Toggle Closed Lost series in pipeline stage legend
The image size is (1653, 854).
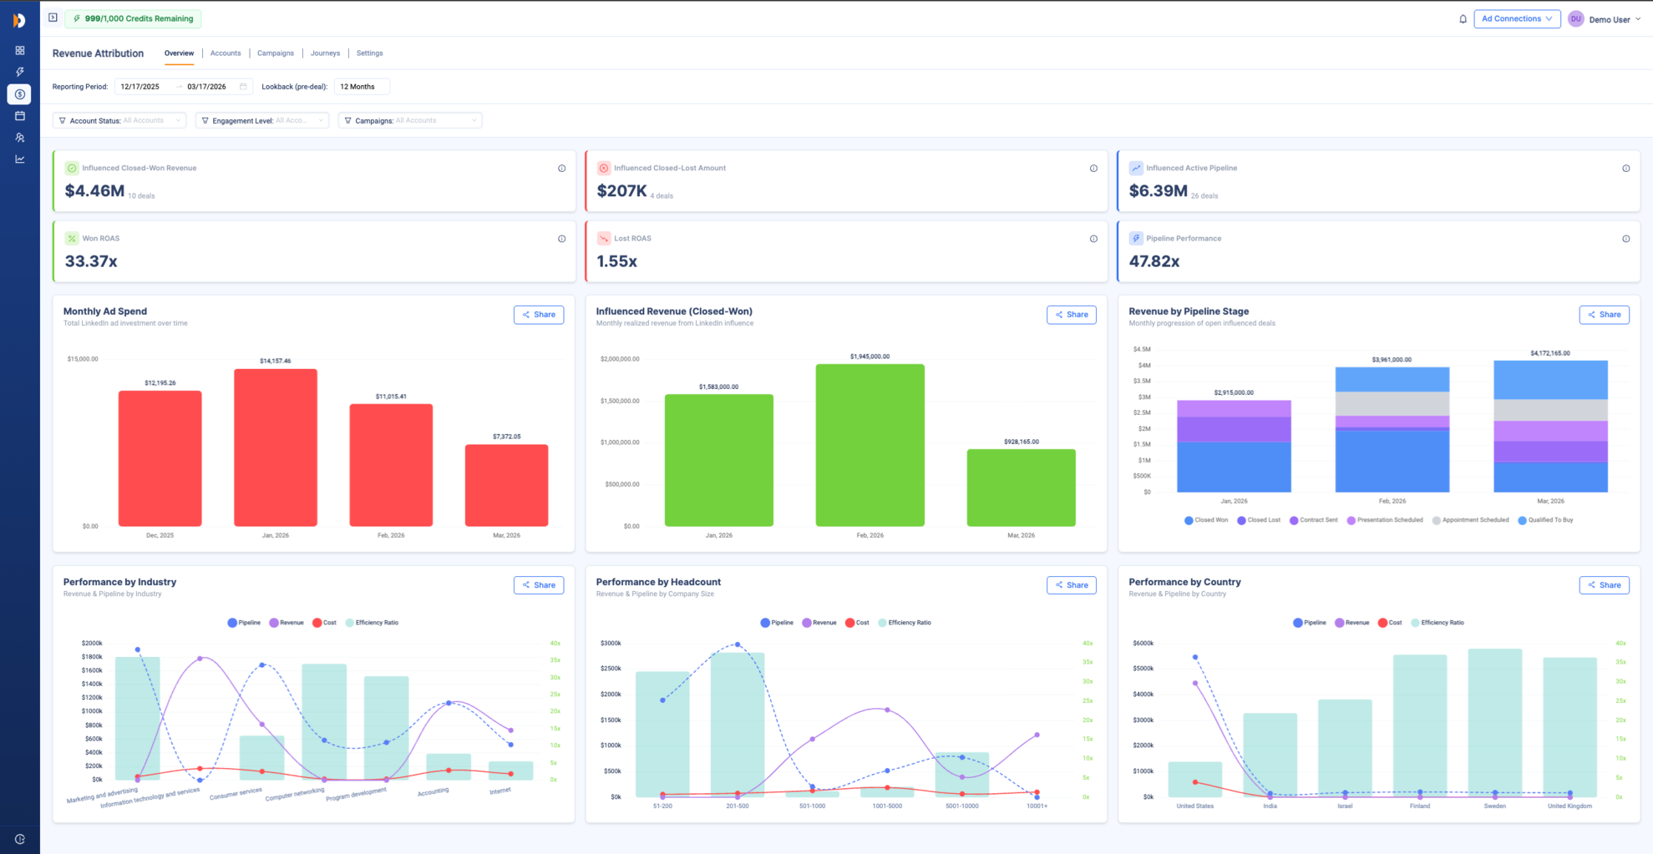(1259, 520)
